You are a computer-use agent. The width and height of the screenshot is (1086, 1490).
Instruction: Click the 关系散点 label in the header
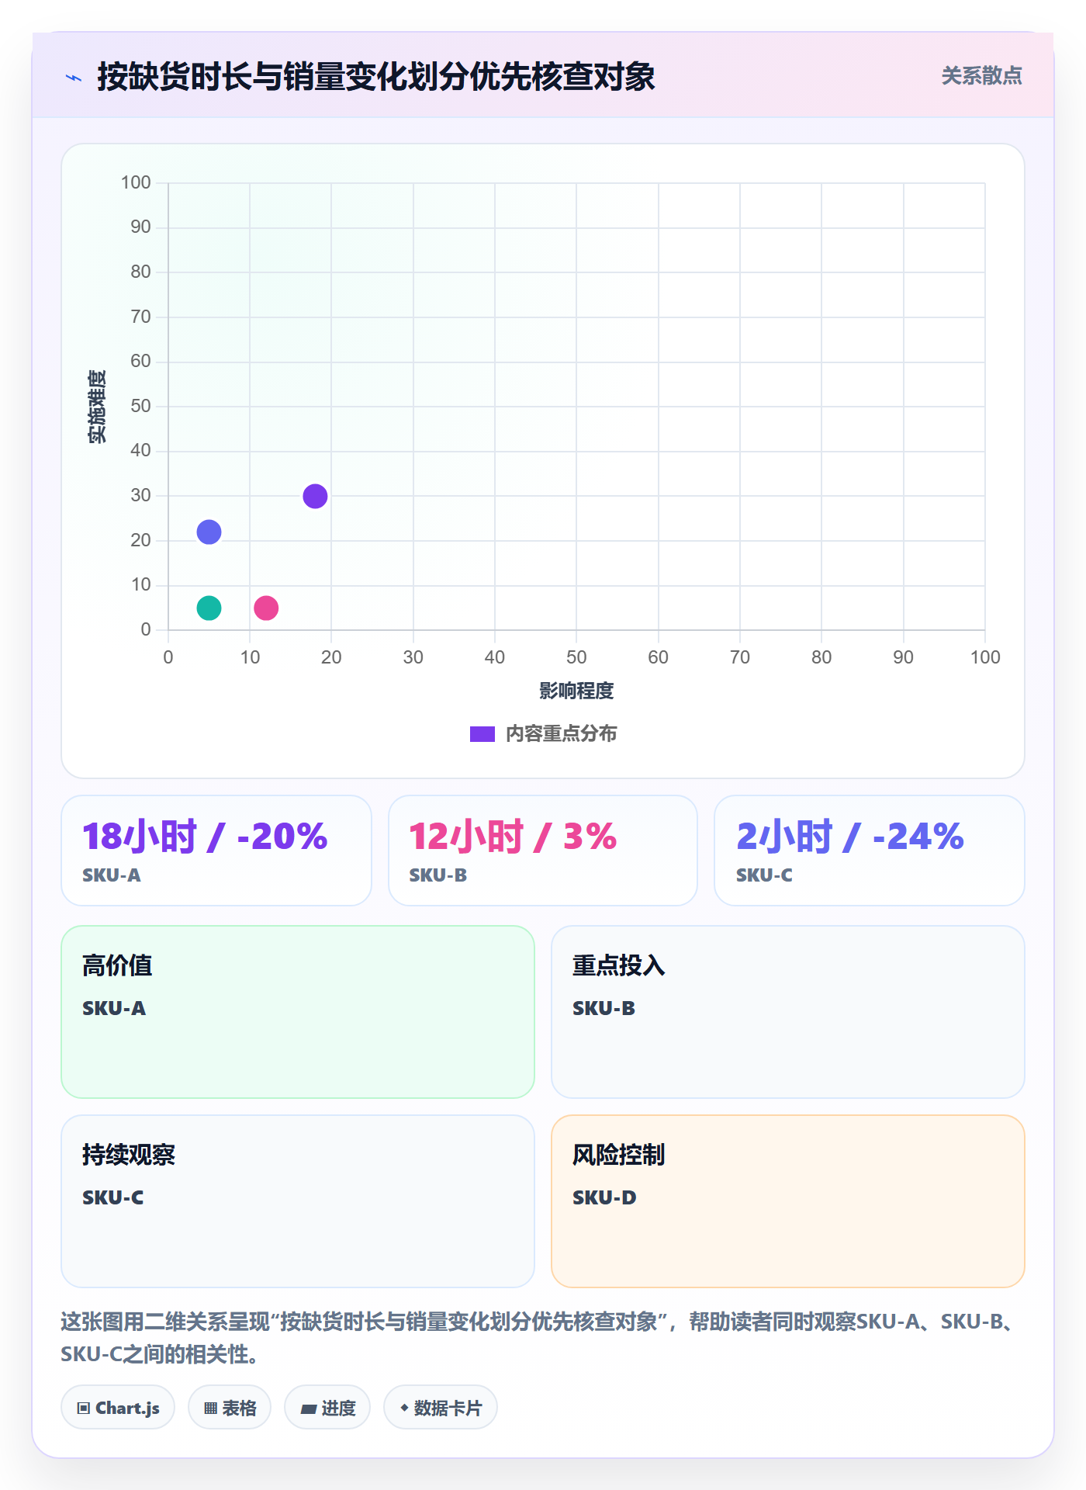point(981,76)
